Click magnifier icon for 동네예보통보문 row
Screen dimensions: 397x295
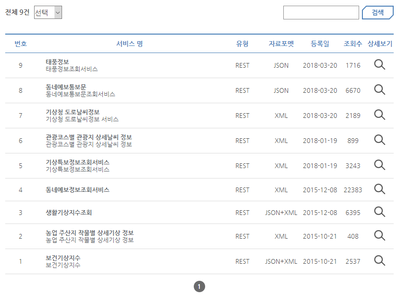click(x=379, y=89)
